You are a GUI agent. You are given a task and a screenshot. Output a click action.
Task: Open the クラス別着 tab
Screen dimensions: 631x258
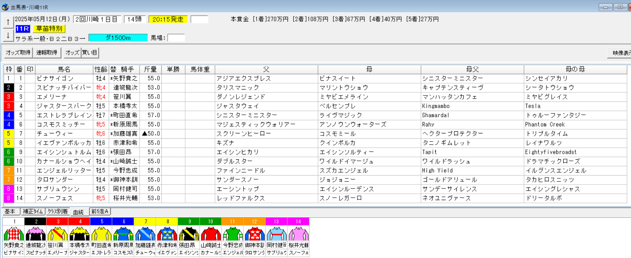[58, 211]
